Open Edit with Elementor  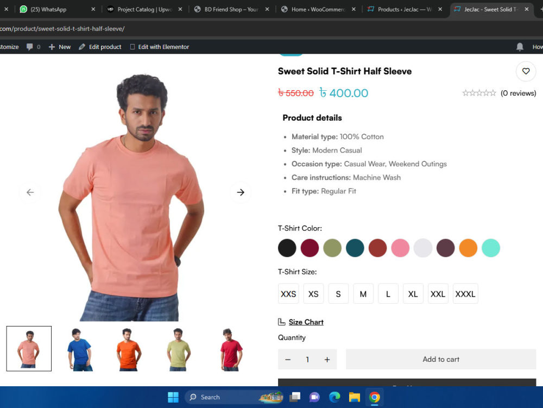pyautogui.click(x=160, y=47)
